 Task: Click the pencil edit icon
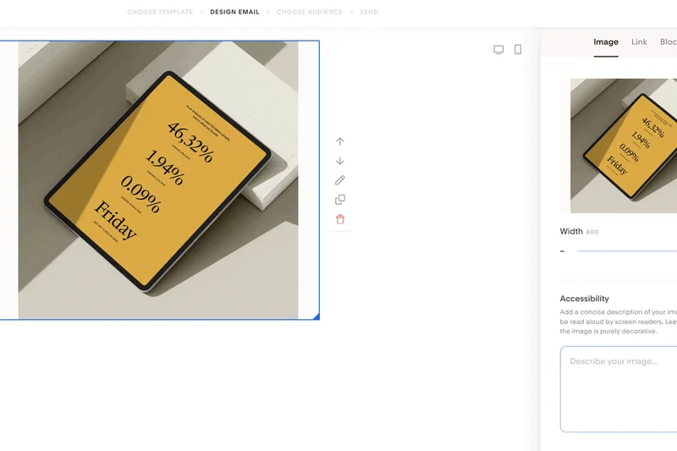click(x=340, y=180)
